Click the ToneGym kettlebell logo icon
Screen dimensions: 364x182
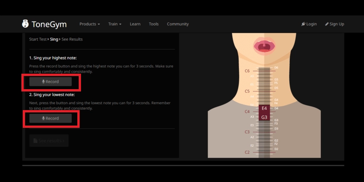(x=25, y=24)
